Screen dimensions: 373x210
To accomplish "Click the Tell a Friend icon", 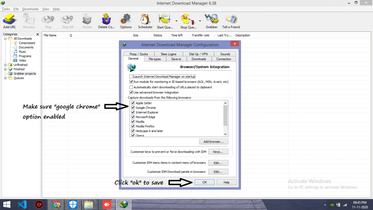I will tap(231, 21).
